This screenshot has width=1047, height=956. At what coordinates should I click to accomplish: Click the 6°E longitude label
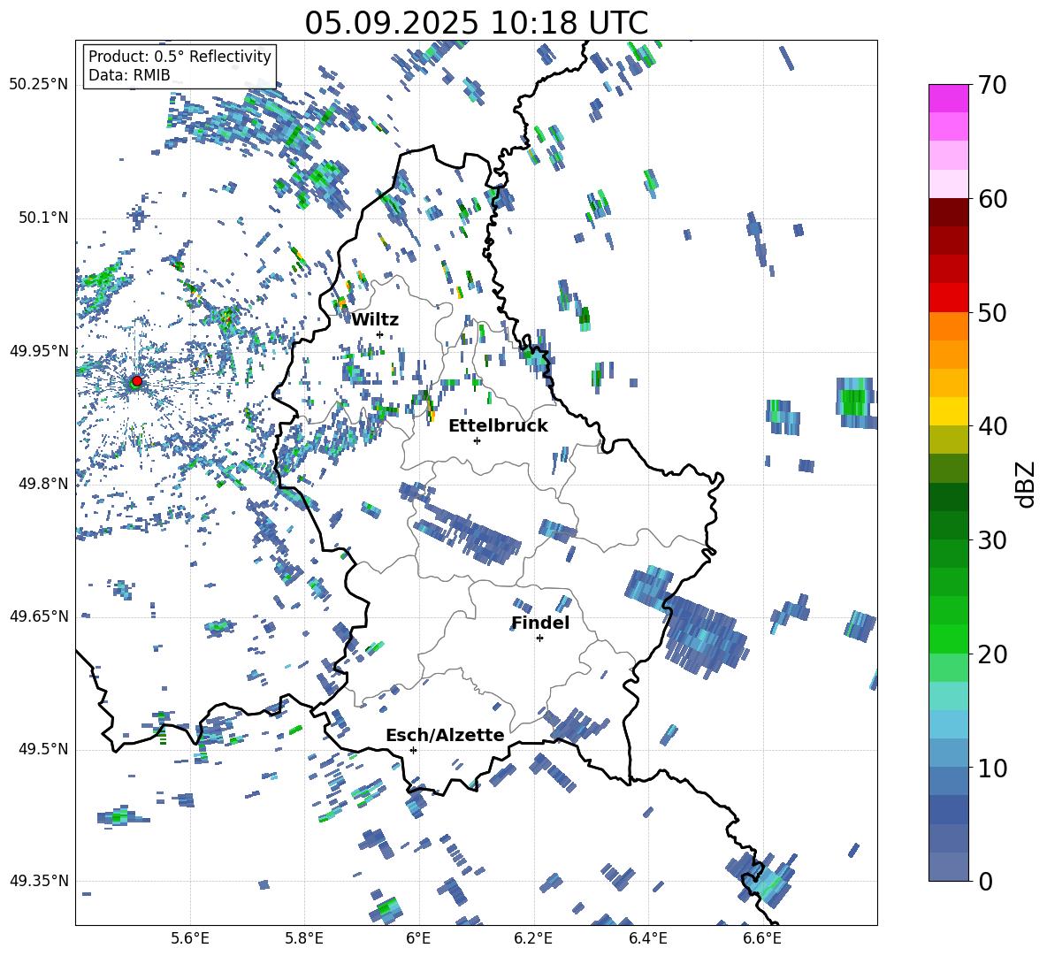418,938
